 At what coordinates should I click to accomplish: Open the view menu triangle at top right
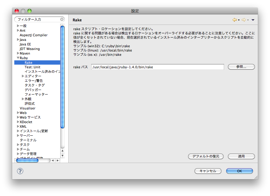(252, 20)
